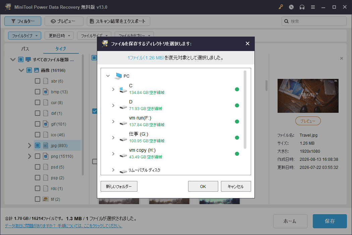The width and height of the screenshot is (352, 235).
Task: Click the Travel.jpg preview thumbnail
Action: pyautogui.click(x=308, y=96)
